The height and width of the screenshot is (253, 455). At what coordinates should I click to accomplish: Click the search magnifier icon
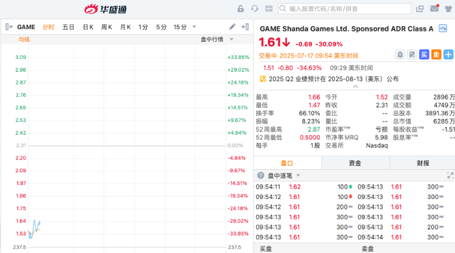(x=283, y=8)
